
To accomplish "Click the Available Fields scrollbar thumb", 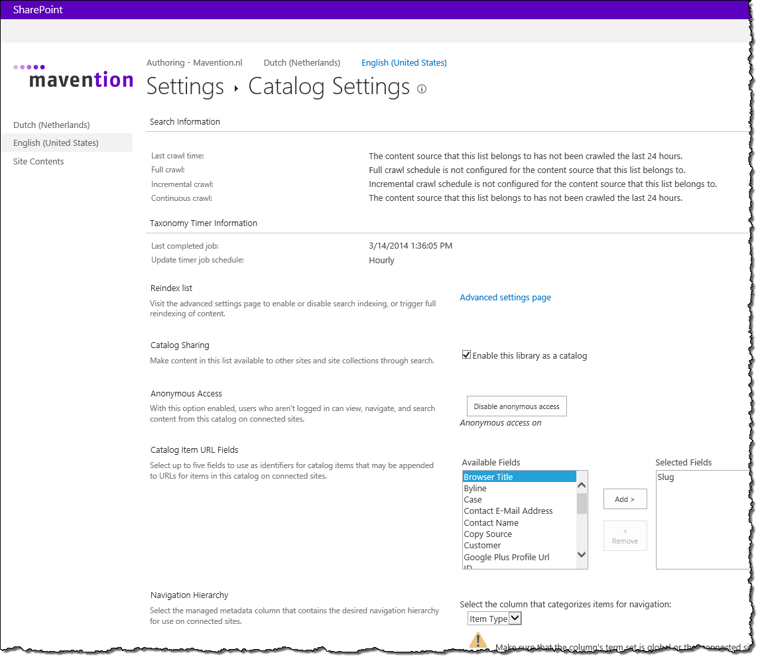I will click(582, 503).
